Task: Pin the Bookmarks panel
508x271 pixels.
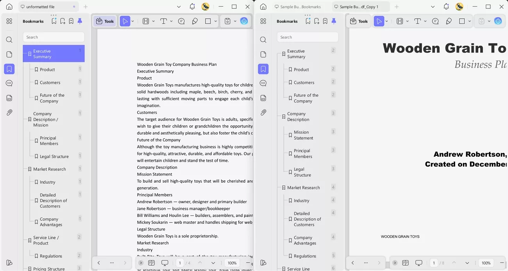Action: coord(80,21)
